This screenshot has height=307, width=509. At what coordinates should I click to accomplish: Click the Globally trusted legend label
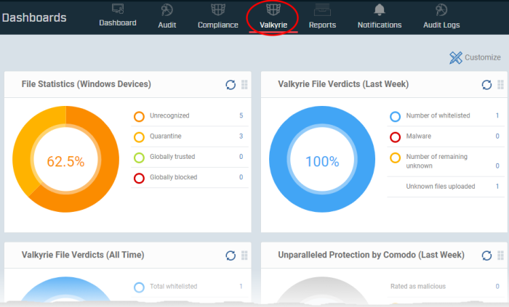[172, 157]
